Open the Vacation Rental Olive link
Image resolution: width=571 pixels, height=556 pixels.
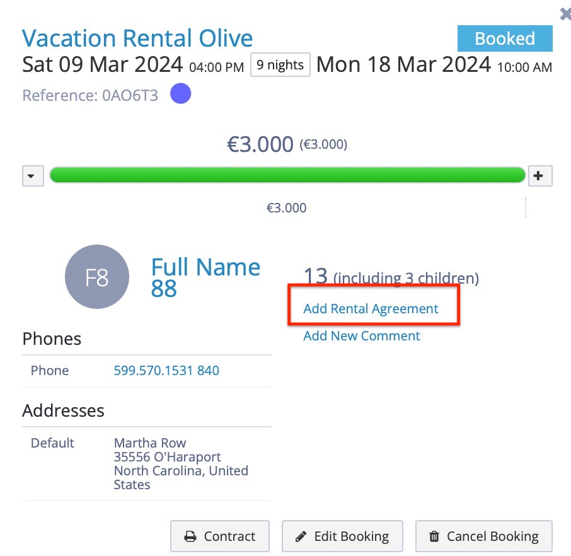tap(137, 38)
